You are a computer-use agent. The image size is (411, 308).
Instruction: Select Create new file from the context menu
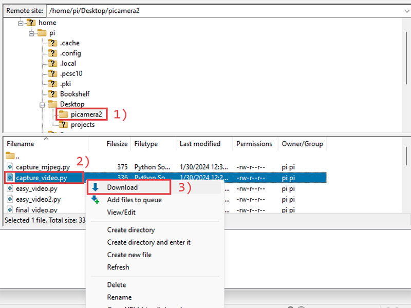click(x=129, y=255)
